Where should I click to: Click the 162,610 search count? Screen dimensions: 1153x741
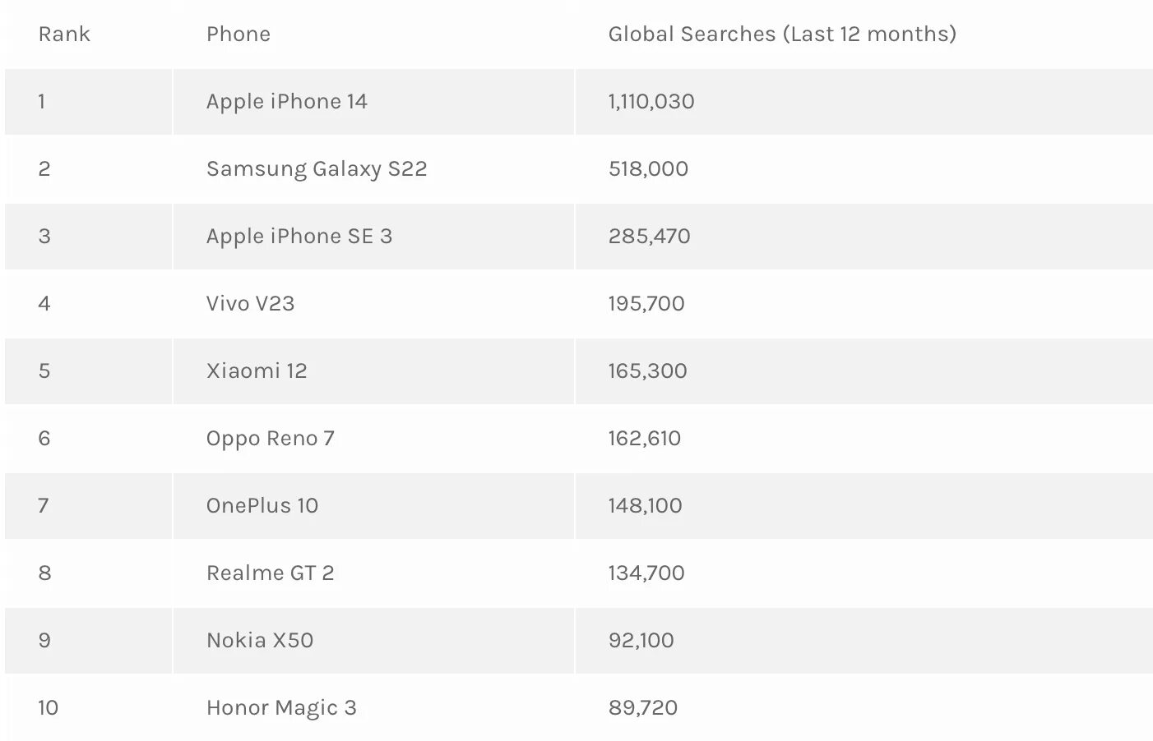click(645, 439)
